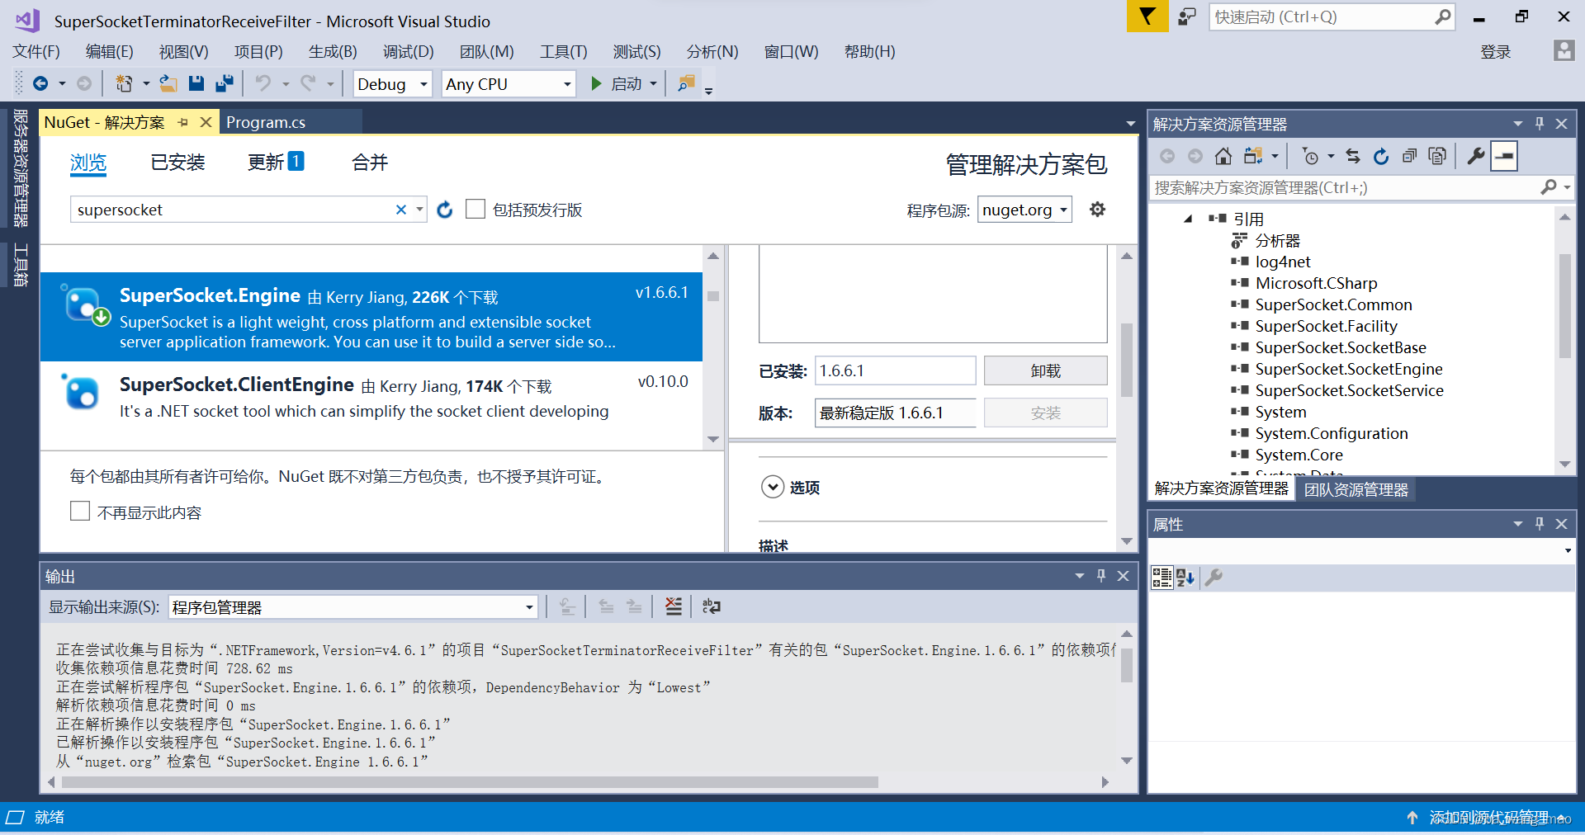Click the Preview Selected Items icon

[1504, 156]
